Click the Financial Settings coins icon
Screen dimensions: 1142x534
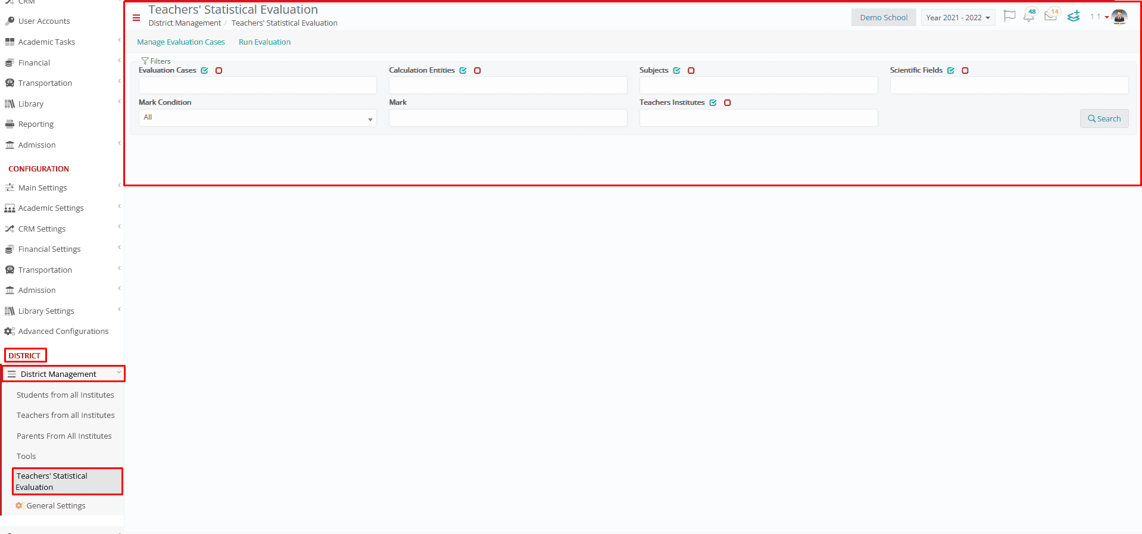click(10, 249)
